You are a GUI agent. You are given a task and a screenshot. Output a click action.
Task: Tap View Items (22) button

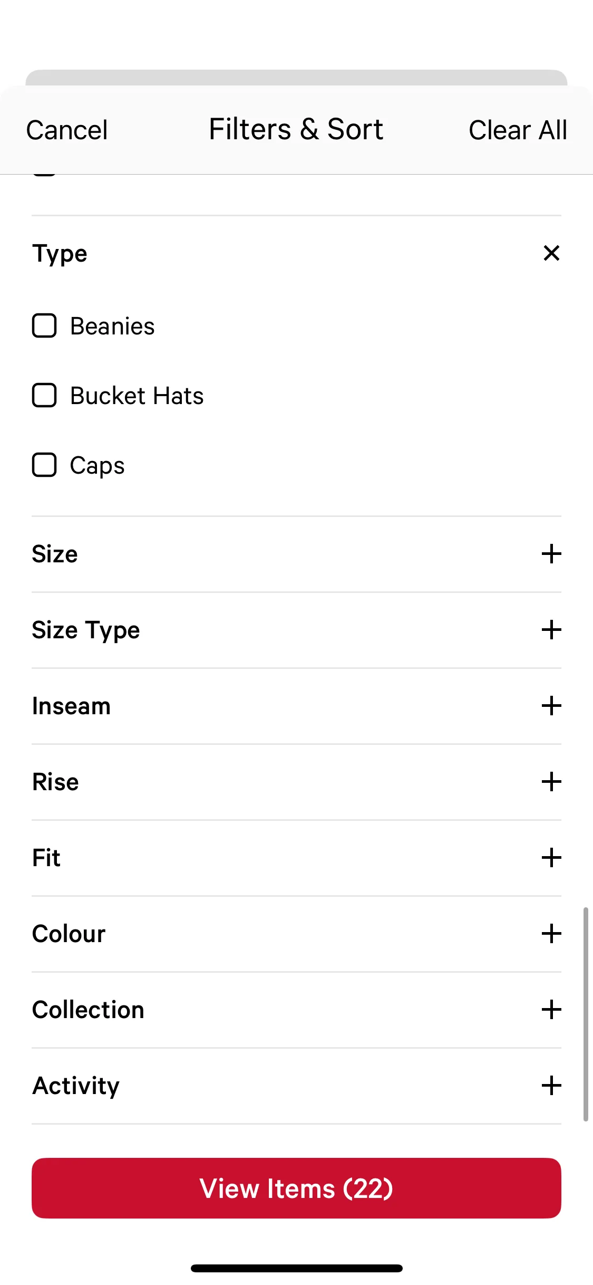(296, 1188)
